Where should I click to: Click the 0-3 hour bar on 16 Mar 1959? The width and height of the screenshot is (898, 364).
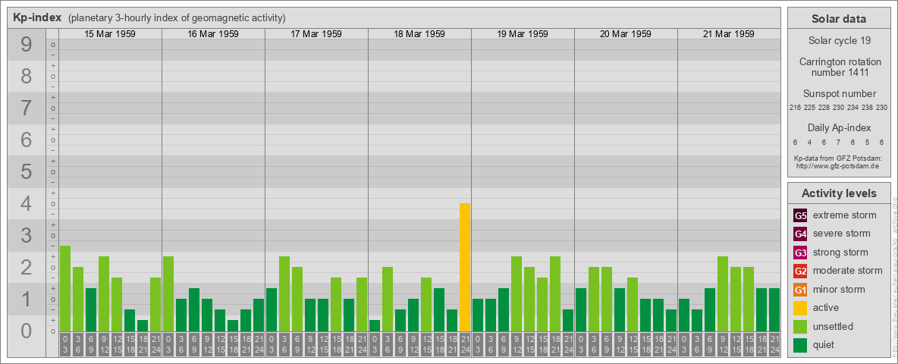(x=168, y=293)
